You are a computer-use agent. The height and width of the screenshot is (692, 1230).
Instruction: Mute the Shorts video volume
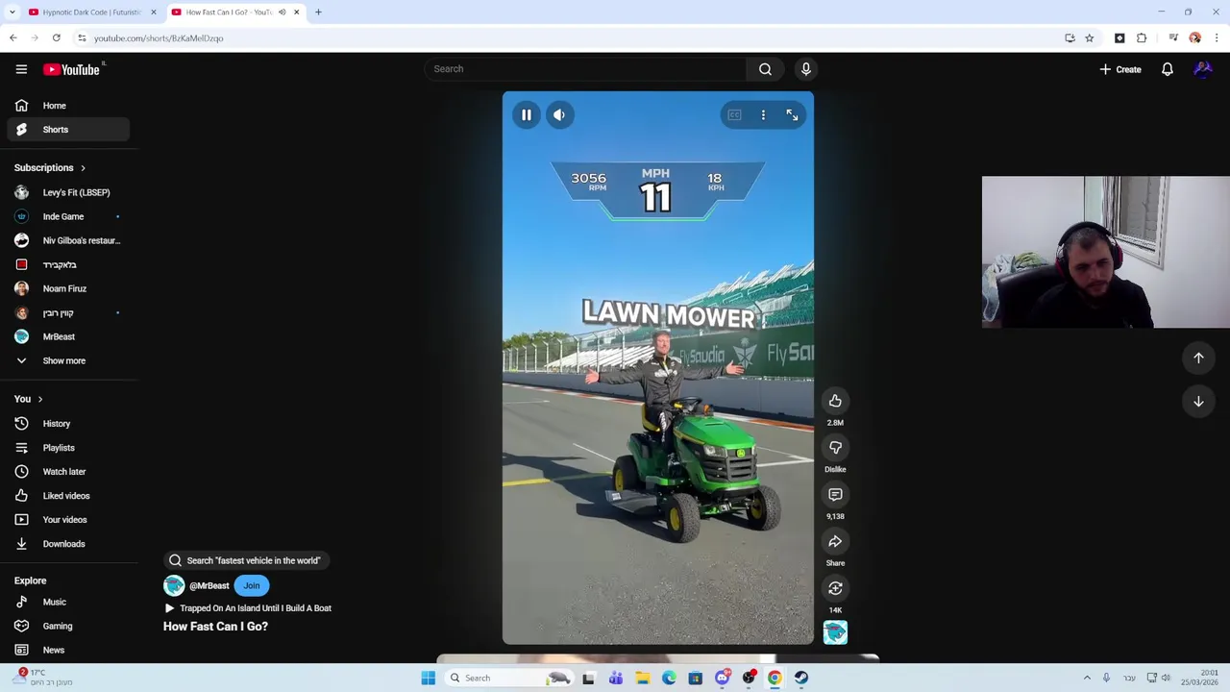[x=559, y=115]
